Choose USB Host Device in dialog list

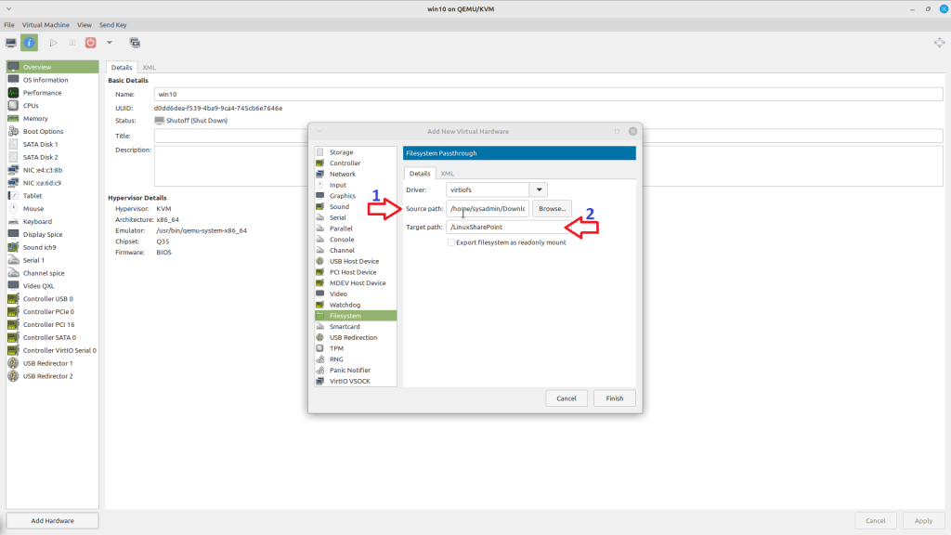pyautogui.click(x=356, y=261)
